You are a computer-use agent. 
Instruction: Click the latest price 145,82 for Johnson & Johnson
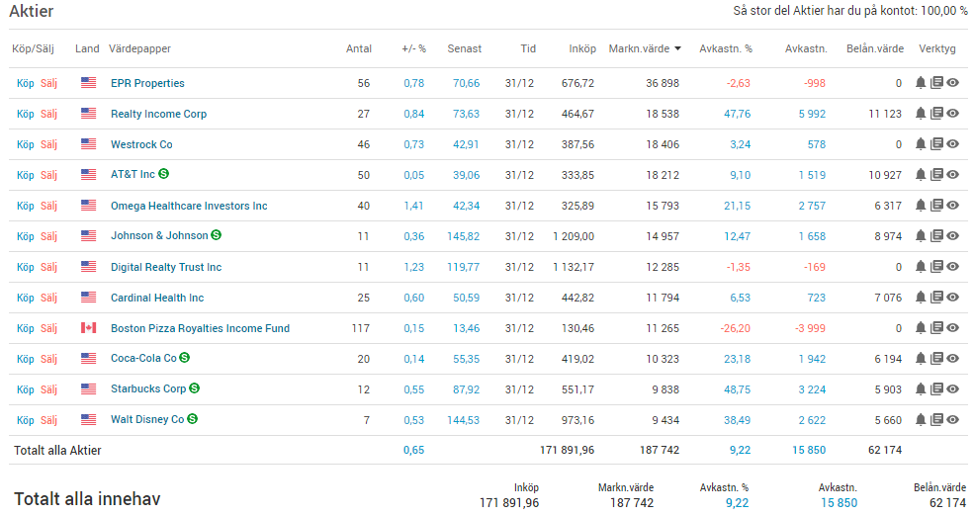click(x=464, y=236)
